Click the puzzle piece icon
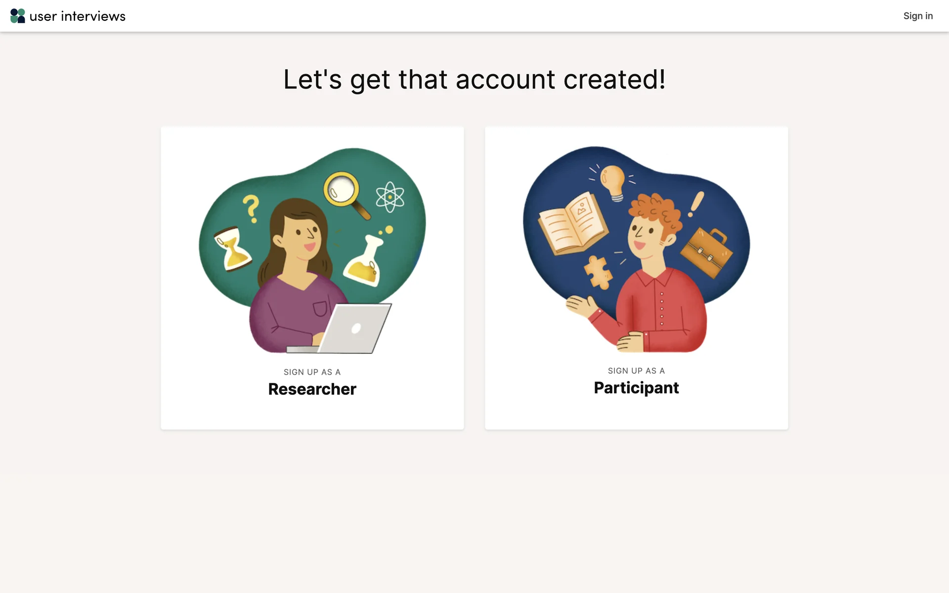The image size is (949, 593). point(598,272)
